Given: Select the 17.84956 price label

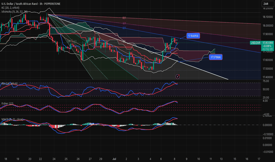Looking at the screenshot, I should 193,36.
